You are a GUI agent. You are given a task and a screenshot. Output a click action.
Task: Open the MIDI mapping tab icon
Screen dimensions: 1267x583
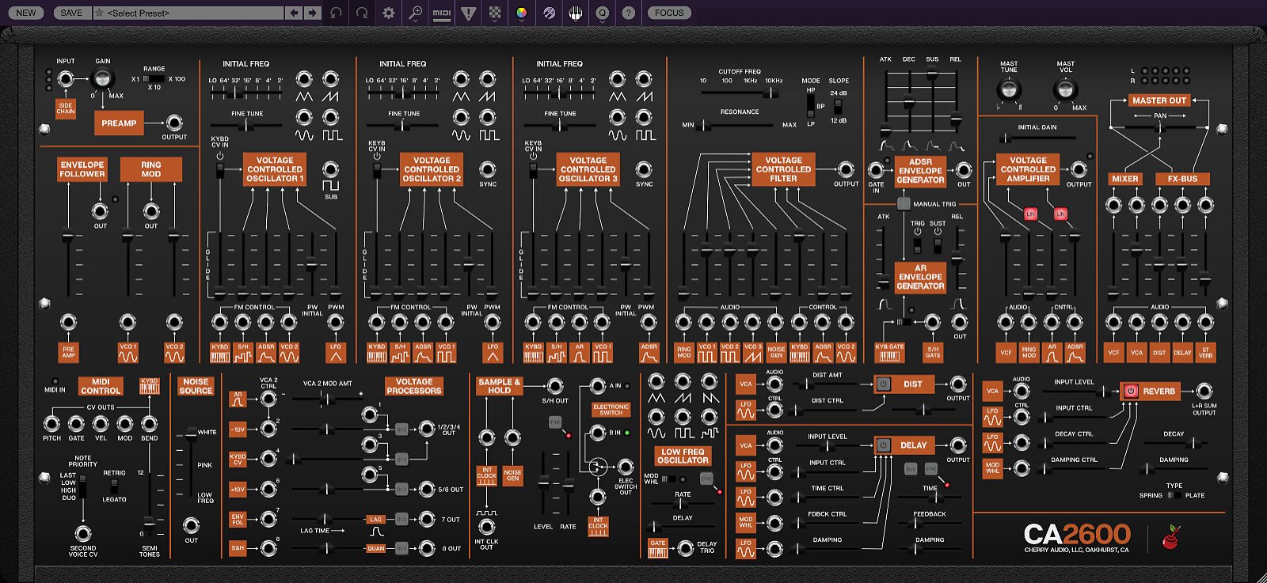441,13
